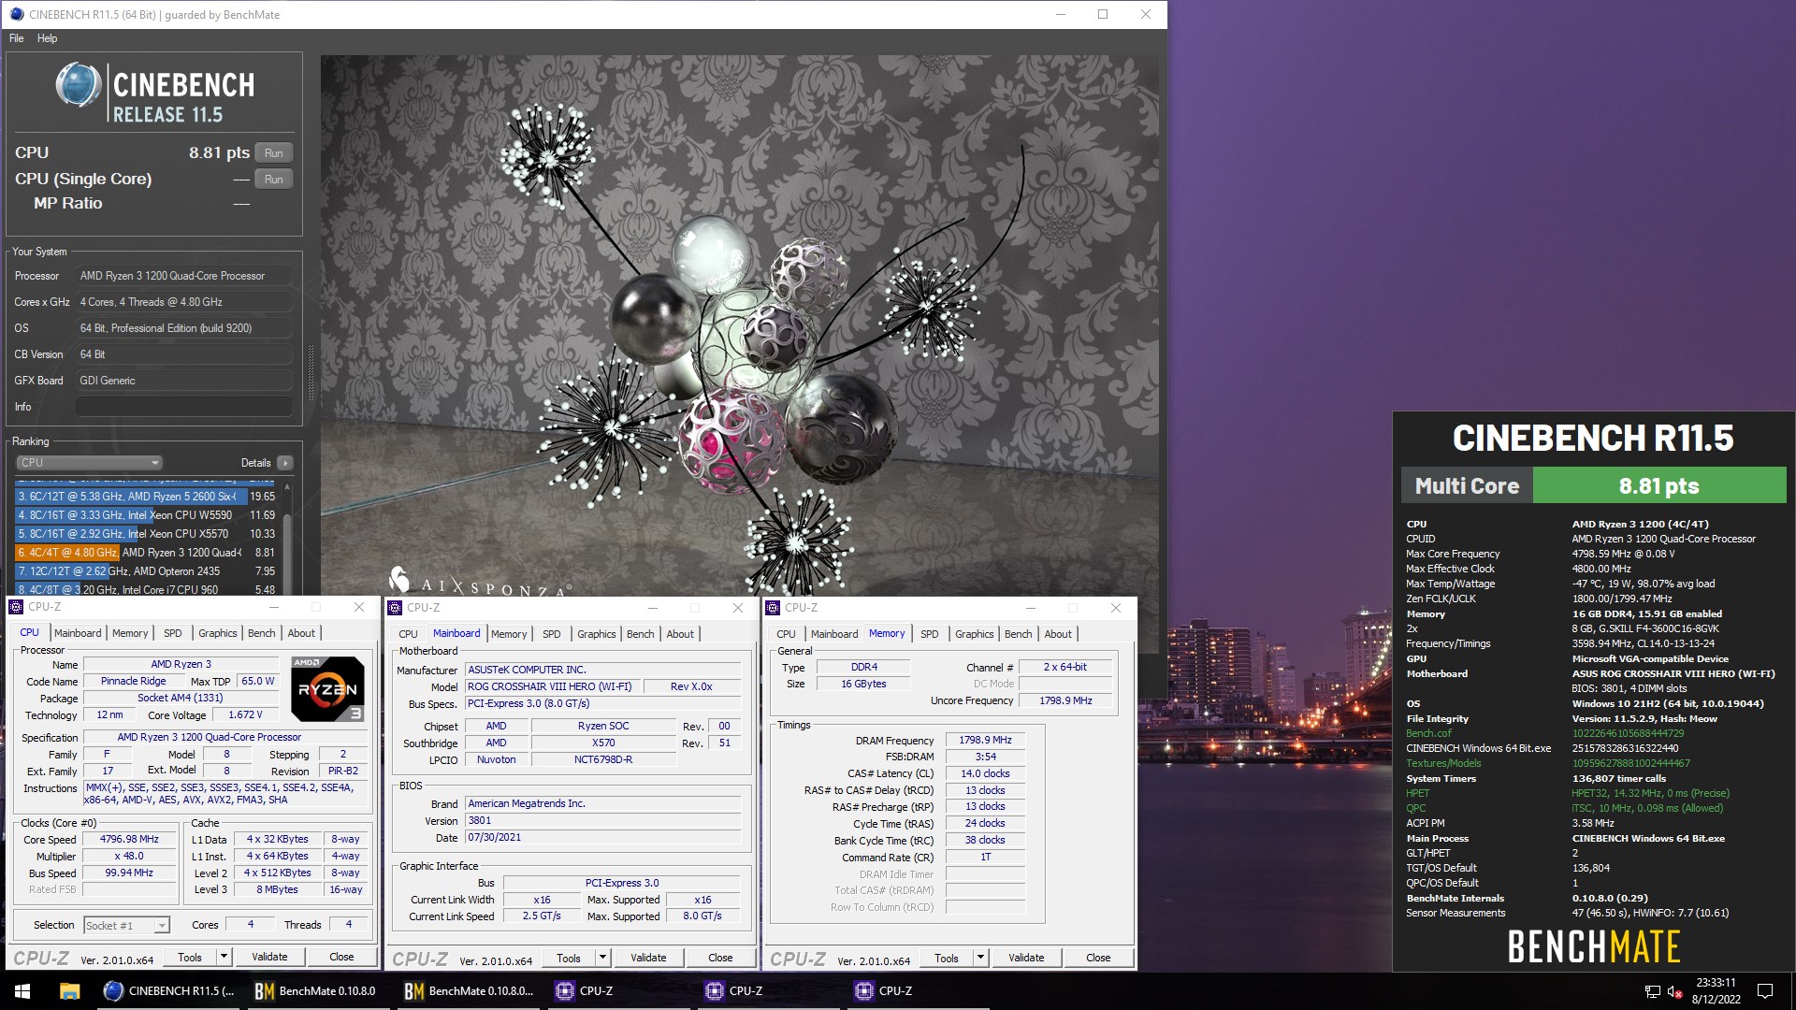Image resolution: width=1796 pixels, height=1010 pixels.
Task: Open Bench tab in CPU-Z Memory window
Action: tap(1019, 634)
